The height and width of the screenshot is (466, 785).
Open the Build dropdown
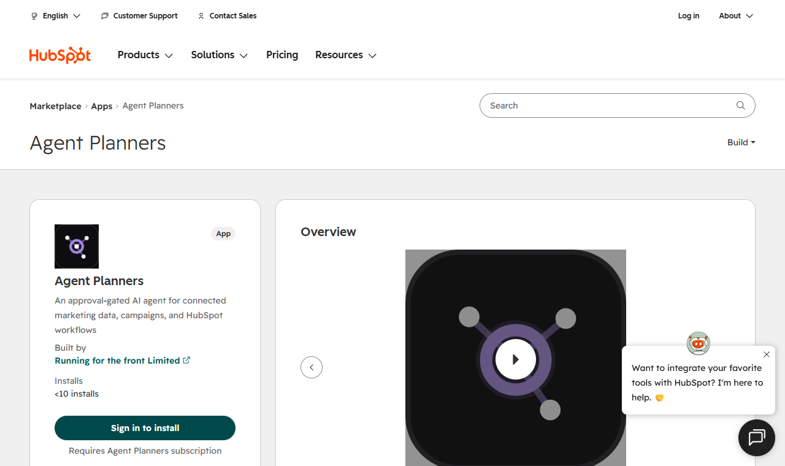click(x=741, y=142)
